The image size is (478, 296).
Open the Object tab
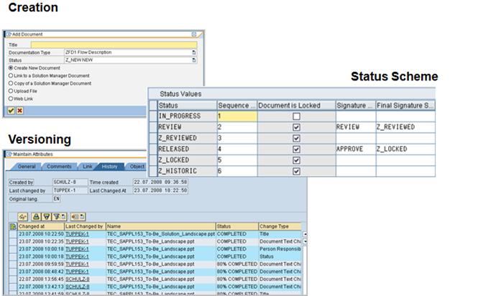pos(137,167)
